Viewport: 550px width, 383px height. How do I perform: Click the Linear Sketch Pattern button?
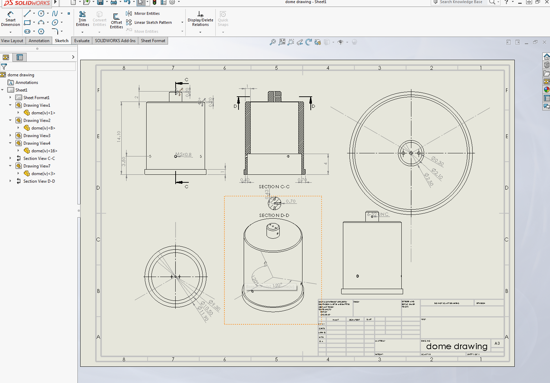click(x=149, y=22)
